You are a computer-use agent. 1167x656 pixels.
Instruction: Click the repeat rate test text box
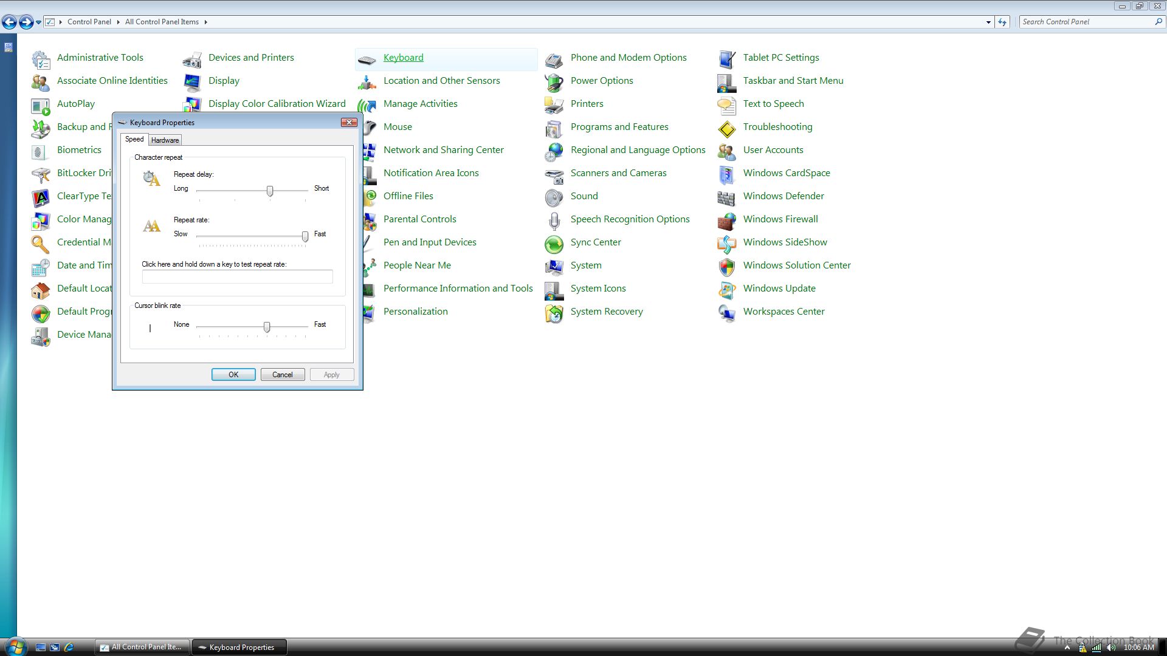point(237,277)
